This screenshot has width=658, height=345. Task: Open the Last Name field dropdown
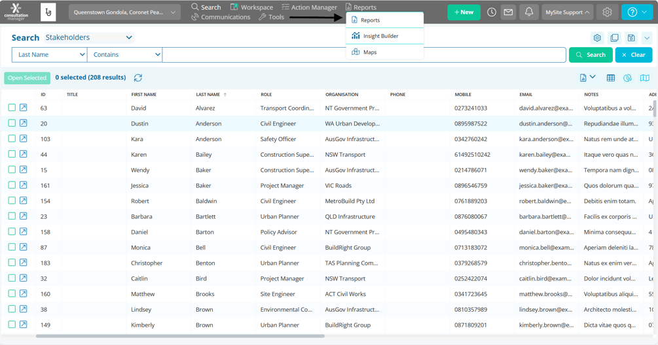tap(50, 54)
